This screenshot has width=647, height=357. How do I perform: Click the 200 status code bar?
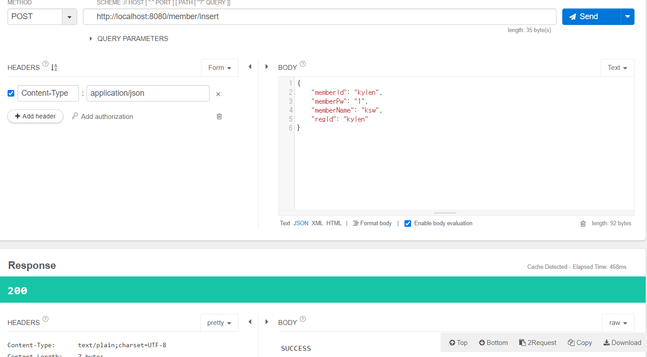[323, 290]
